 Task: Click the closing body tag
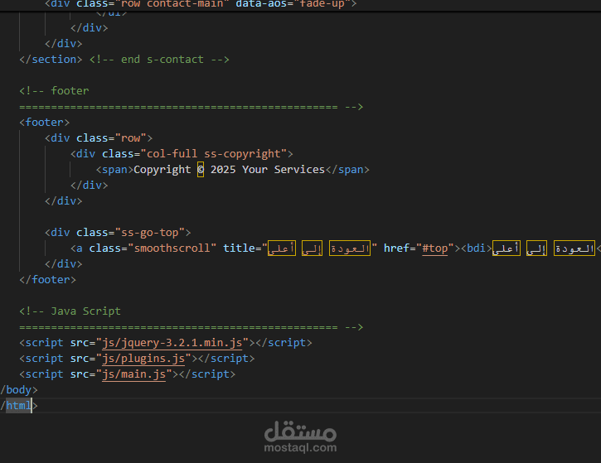(19, 389)
